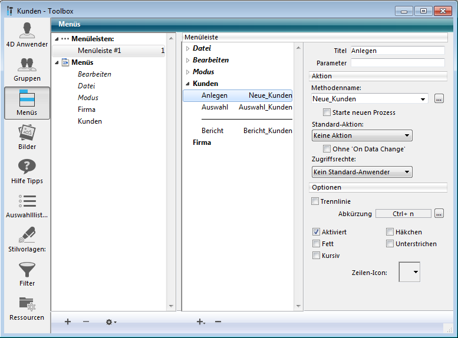The image size is (458, 338).
Task: Select the Bilder sidebar icon
Action: pos(27,137)
